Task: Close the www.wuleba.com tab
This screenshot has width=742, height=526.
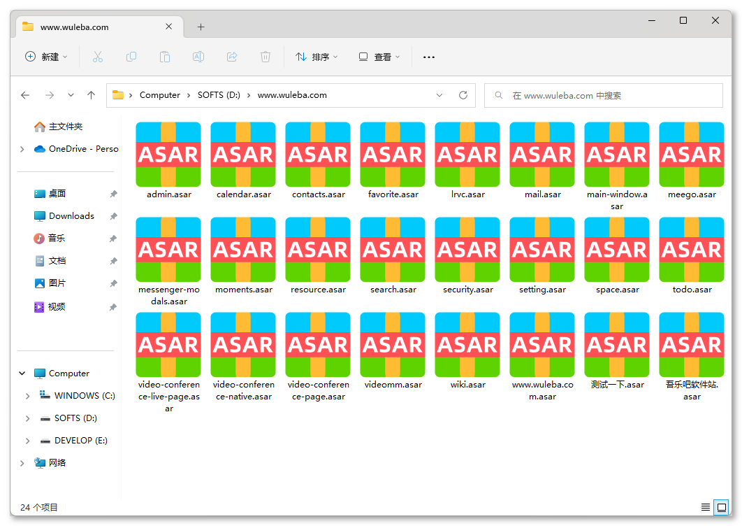Action: 168,27
